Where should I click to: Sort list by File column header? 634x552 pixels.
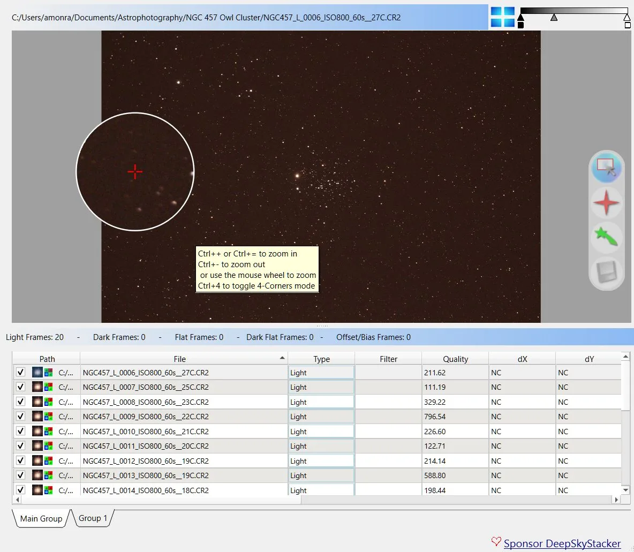click(184, 359)
